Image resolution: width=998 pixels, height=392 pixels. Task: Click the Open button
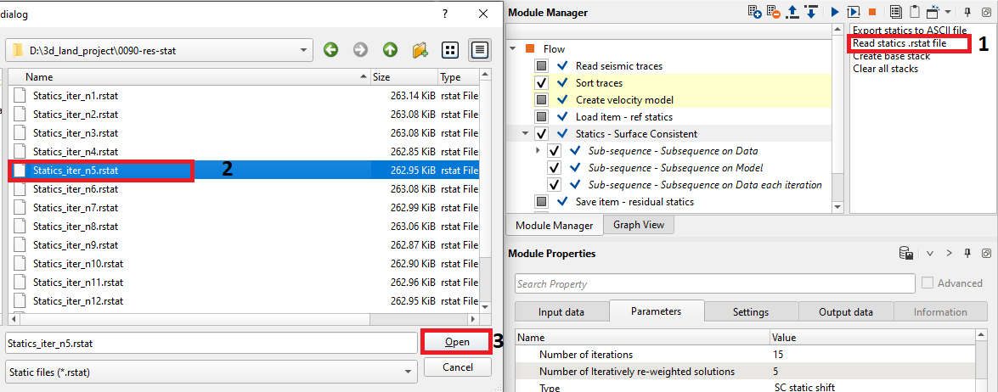(x=457, y=341)
